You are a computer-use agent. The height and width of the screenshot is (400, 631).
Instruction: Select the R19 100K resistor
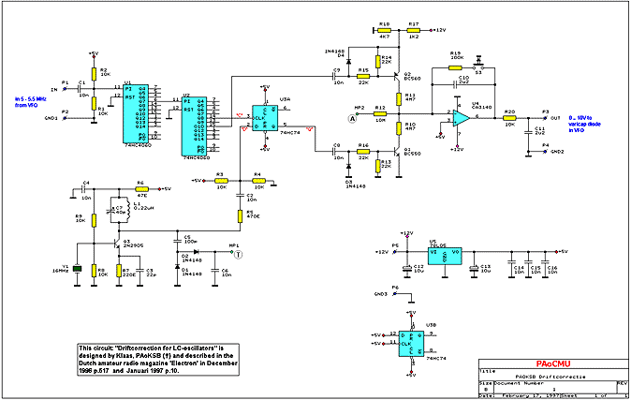[455, 67]
